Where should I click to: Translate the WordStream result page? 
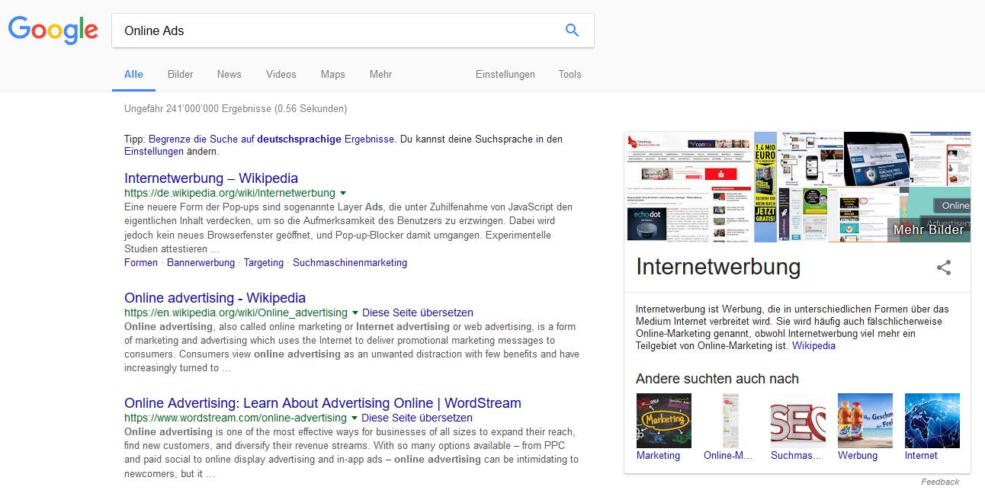[x=417, y=418]
